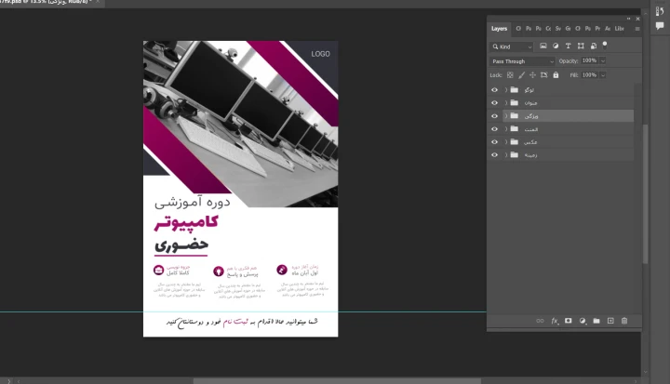The width and height of the screenshot is (670, 384).
Task: Filter layers by type (T) icon
Action: pos(569,46)
